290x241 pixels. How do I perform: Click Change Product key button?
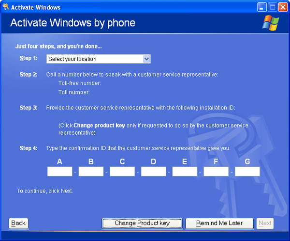click(142, 224)
